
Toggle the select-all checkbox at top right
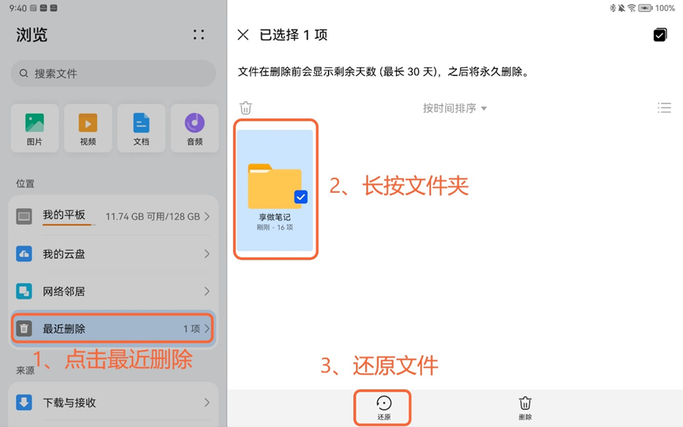click(x=660, y=35)
